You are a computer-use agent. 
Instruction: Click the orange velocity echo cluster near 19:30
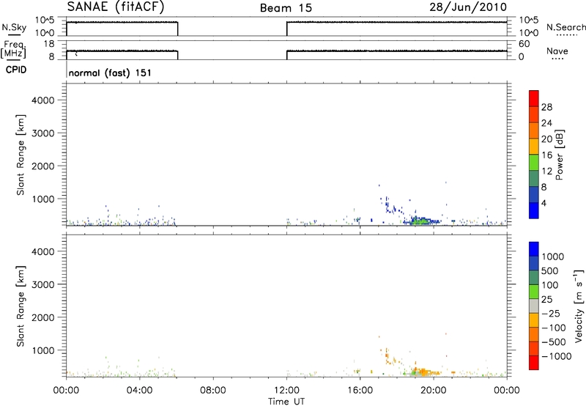(426, 372)
